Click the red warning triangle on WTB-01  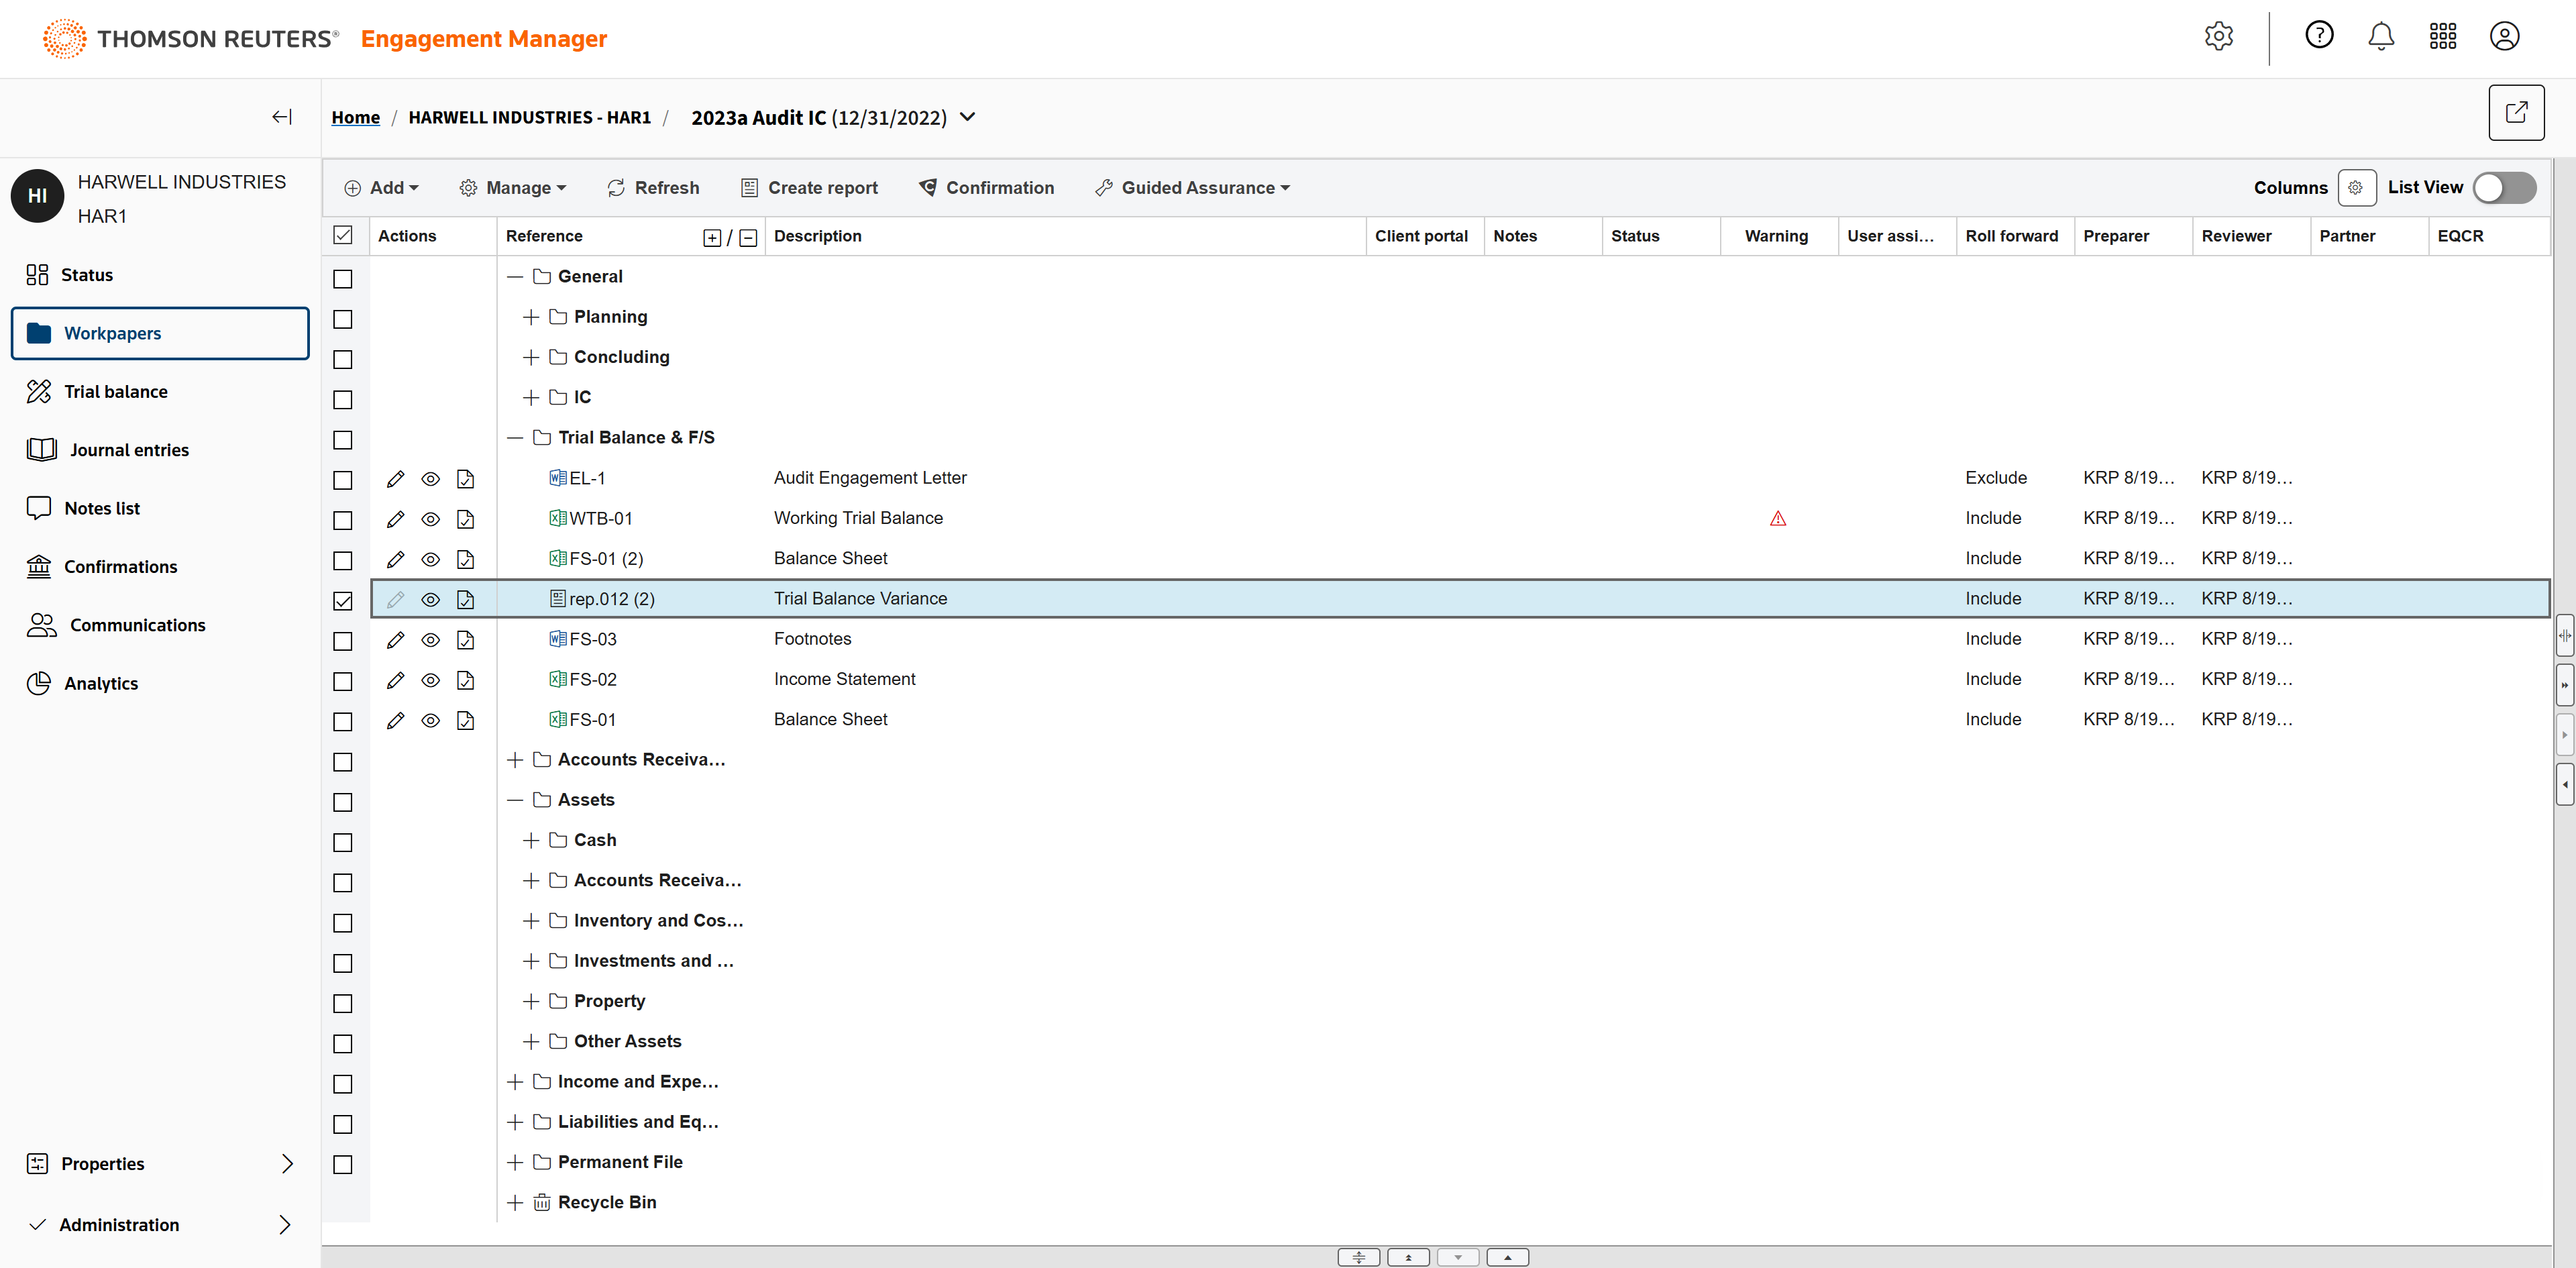[x=1777, y=519]
